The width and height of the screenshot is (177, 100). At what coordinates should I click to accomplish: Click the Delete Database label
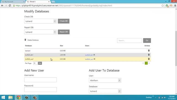coord(33,40)
